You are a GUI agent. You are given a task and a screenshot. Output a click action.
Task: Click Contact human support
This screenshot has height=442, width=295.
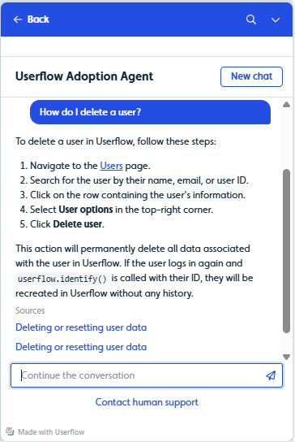coord(147,402)
